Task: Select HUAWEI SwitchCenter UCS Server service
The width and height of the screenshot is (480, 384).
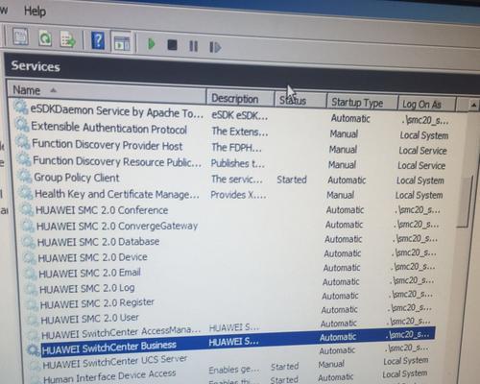Action: pos(115,362)
